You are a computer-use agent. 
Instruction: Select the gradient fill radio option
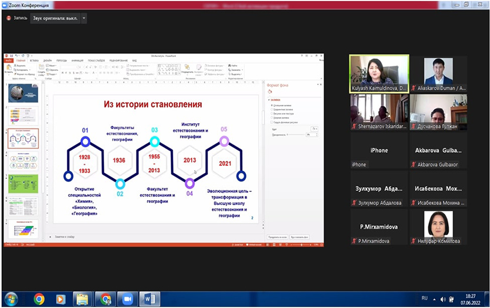coord(271,109)
